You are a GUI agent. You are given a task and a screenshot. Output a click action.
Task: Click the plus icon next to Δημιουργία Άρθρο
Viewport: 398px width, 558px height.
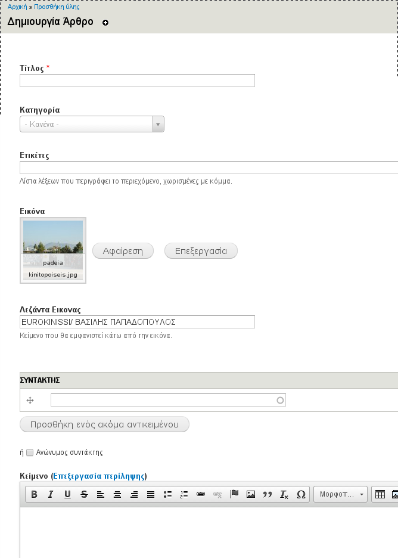105,23
